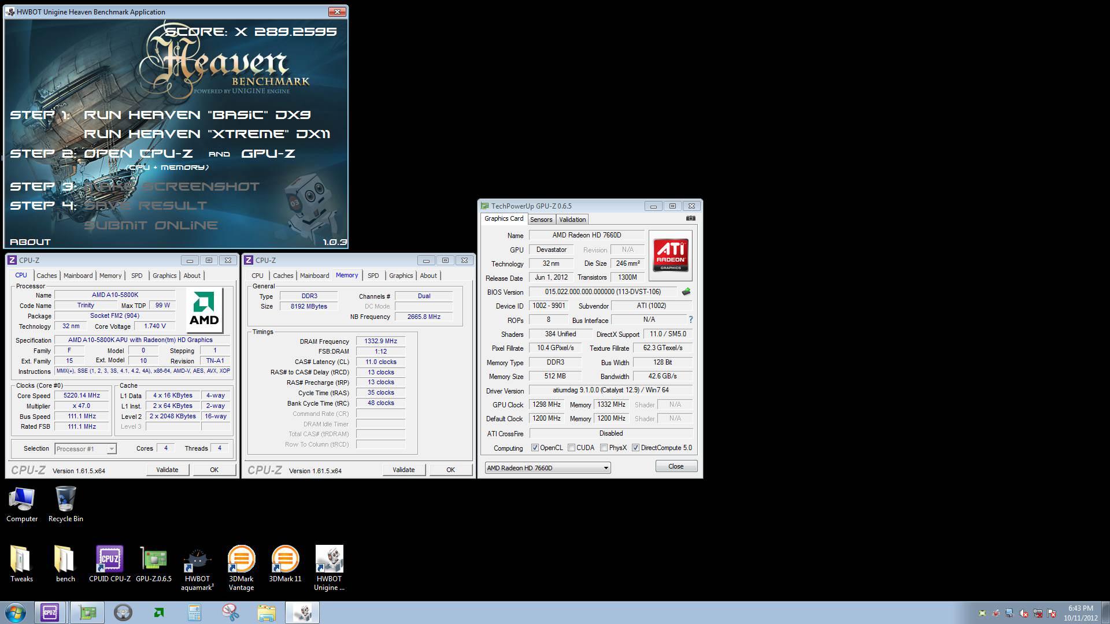
Task: Click the DRAM Frequency value 1332.9 MHz
Action: point(380,341)
